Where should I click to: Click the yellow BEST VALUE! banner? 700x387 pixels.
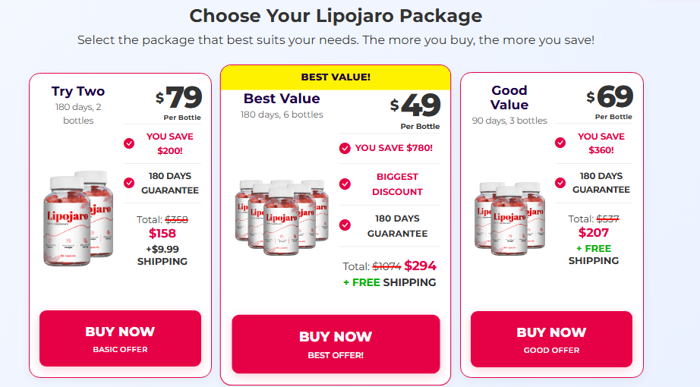[336, 77]
